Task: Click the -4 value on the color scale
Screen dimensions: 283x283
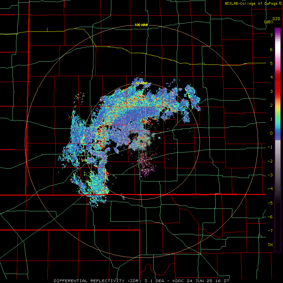Action: coord(270,189)
